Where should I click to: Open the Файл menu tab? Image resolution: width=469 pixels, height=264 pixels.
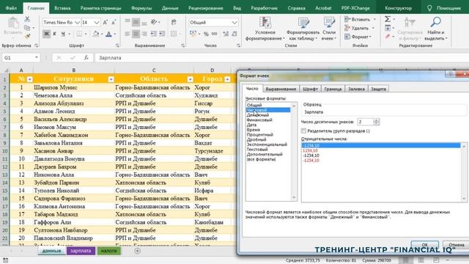coord(12,8)
